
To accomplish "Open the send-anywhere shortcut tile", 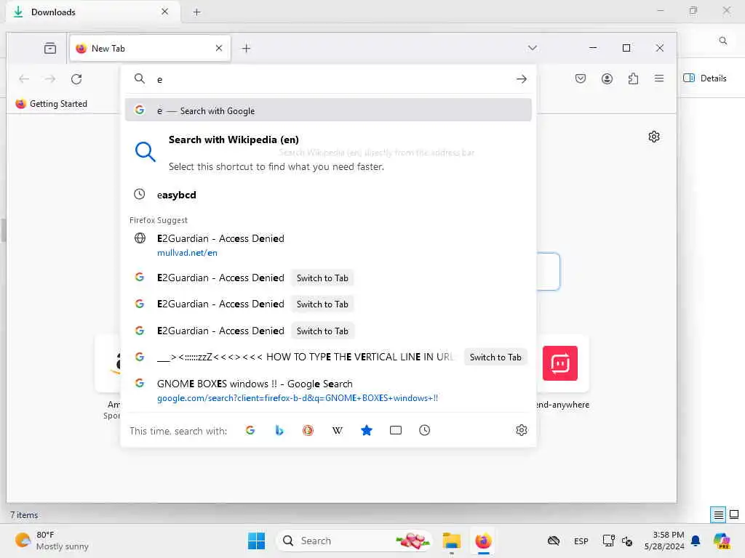I will pos(560,363).
